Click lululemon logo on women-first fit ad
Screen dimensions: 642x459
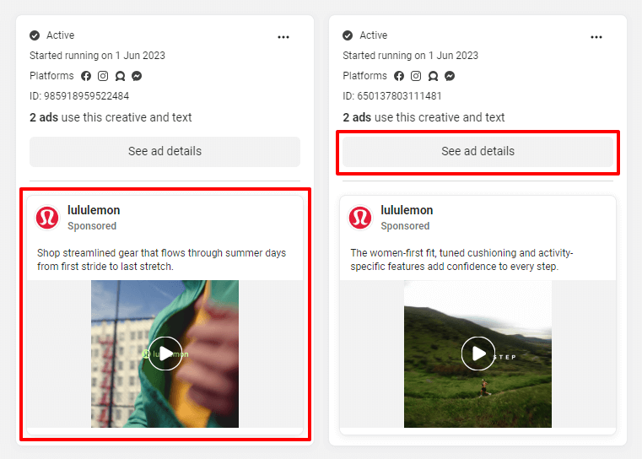click(x=360, y=218)
